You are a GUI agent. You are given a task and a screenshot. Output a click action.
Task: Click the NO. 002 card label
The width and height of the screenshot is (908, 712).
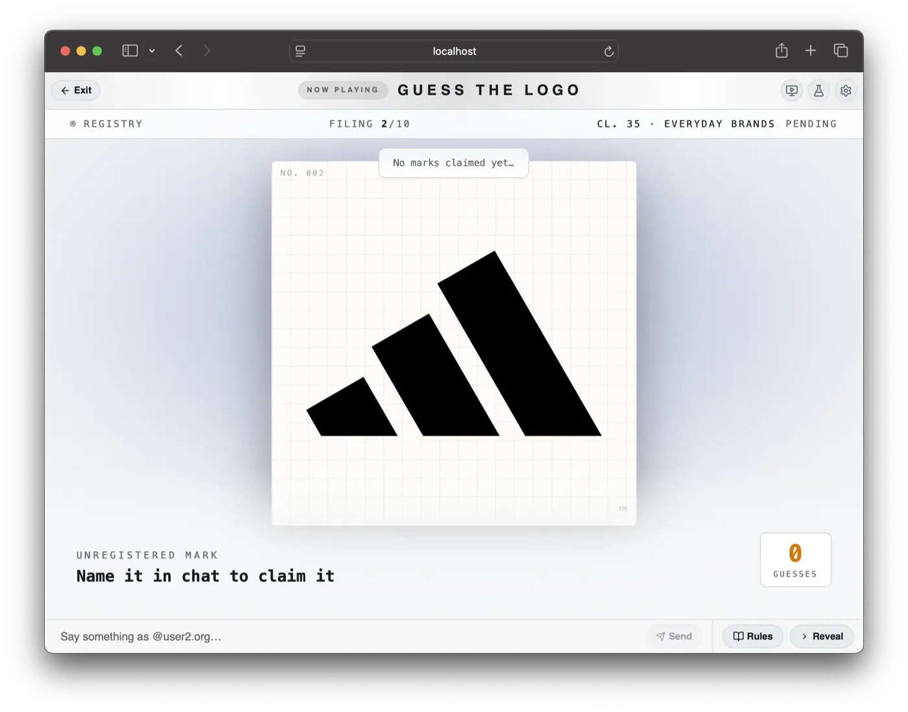[302, 173]
